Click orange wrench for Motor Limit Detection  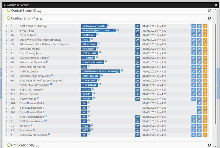[x=205, y=62]
